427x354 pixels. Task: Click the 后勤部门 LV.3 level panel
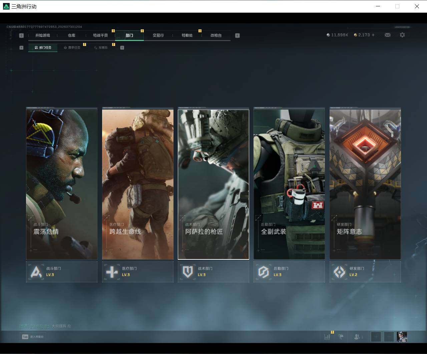289,272
